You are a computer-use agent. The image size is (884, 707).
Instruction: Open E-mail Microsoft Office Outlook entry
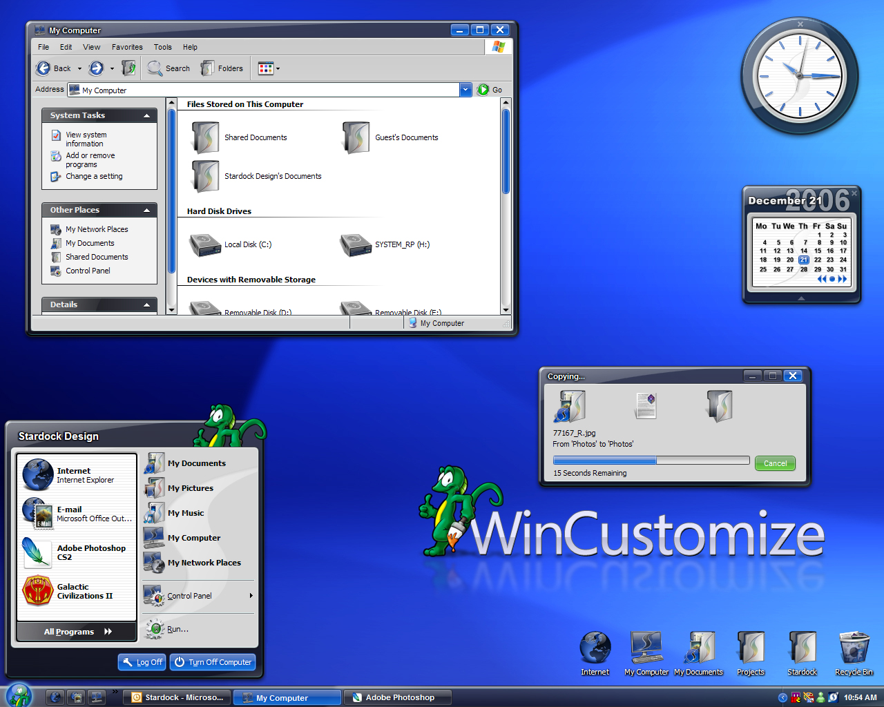(x=76, y=514)
